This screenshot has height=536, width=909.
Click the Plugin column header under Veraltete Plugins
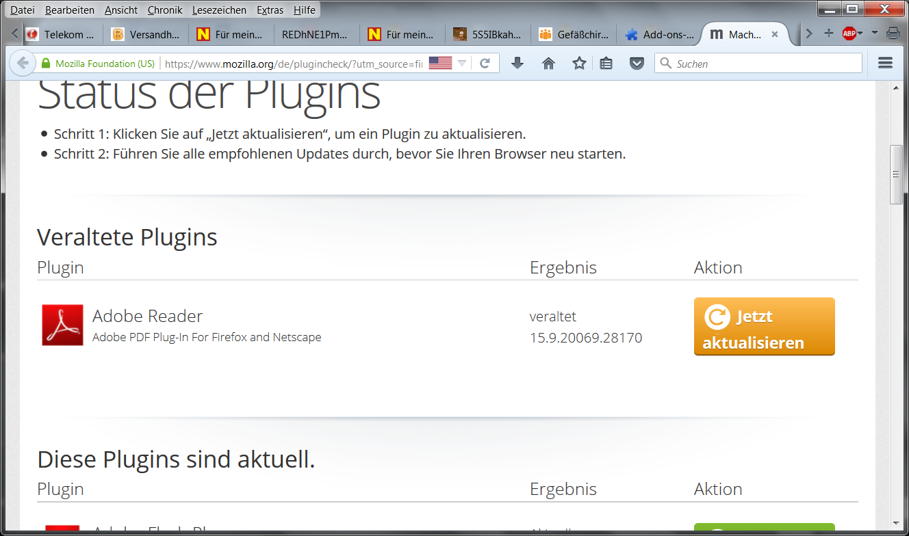click(60, 267)
